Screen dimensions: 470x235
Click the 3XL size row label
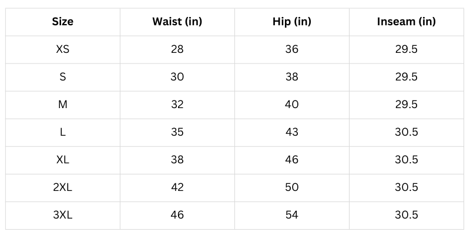[x=63, y=215]
